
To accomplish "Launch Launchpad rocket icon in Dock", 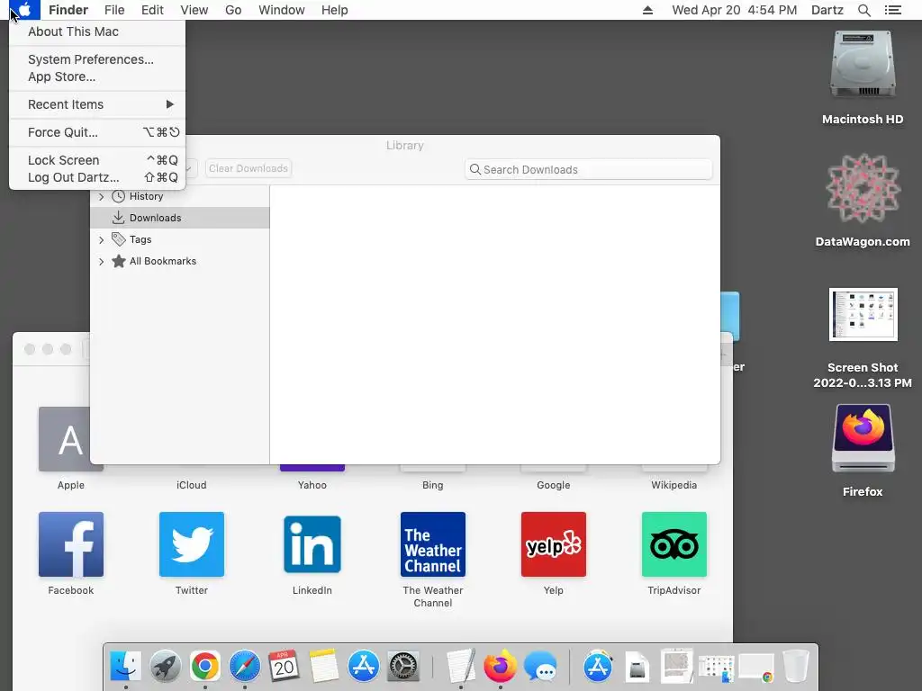I will click(166, 667).
